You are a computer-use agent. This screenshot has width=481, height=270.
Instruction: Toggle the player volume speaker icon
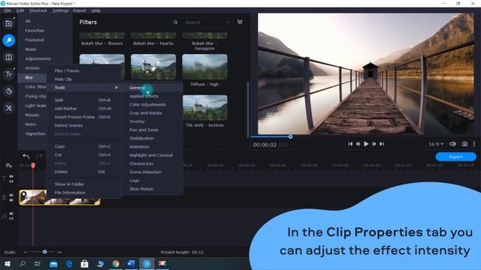click(452, 144)
